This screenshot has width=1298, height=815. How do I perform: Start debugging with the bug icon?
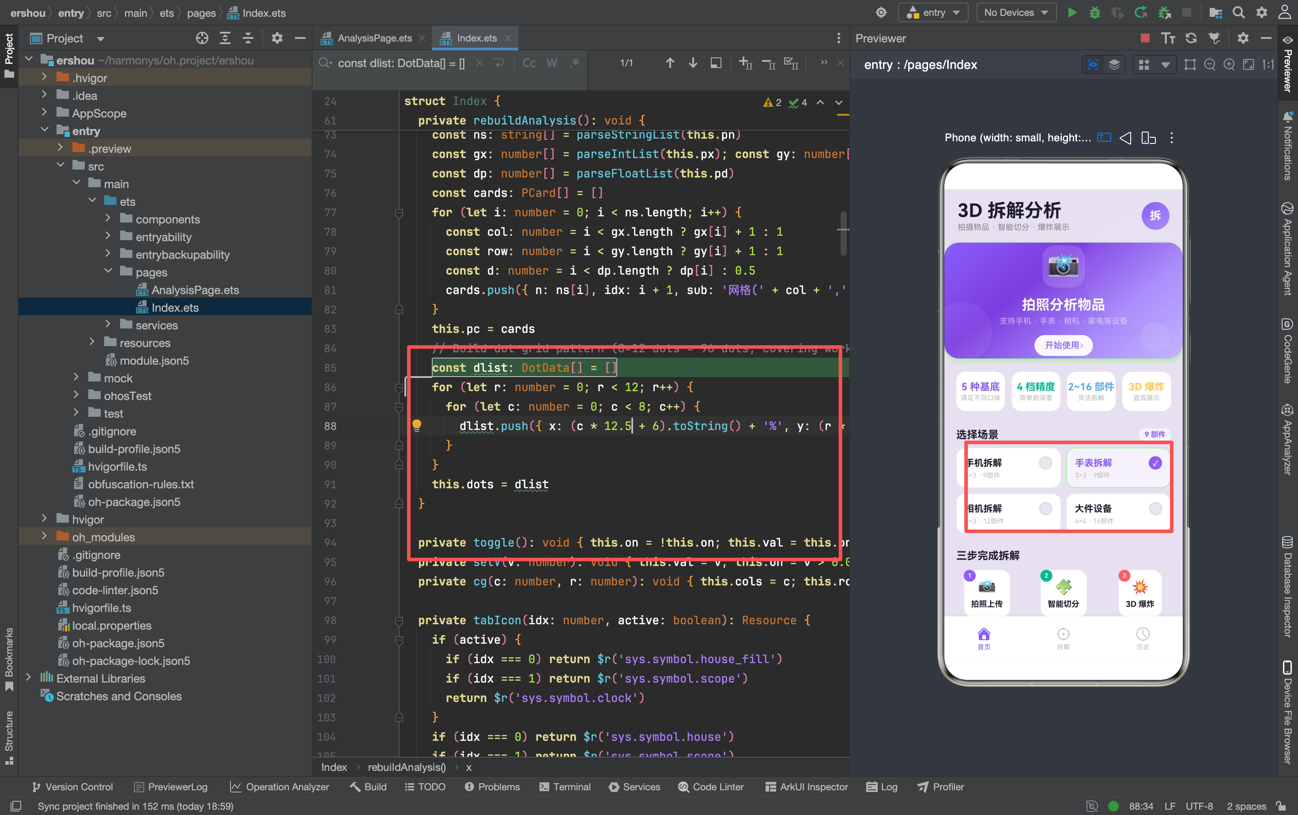coord(1094,12)
